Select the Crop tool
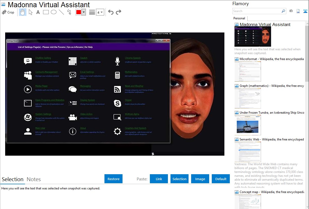The image size is (309, 209). click(x=8, y=12)
